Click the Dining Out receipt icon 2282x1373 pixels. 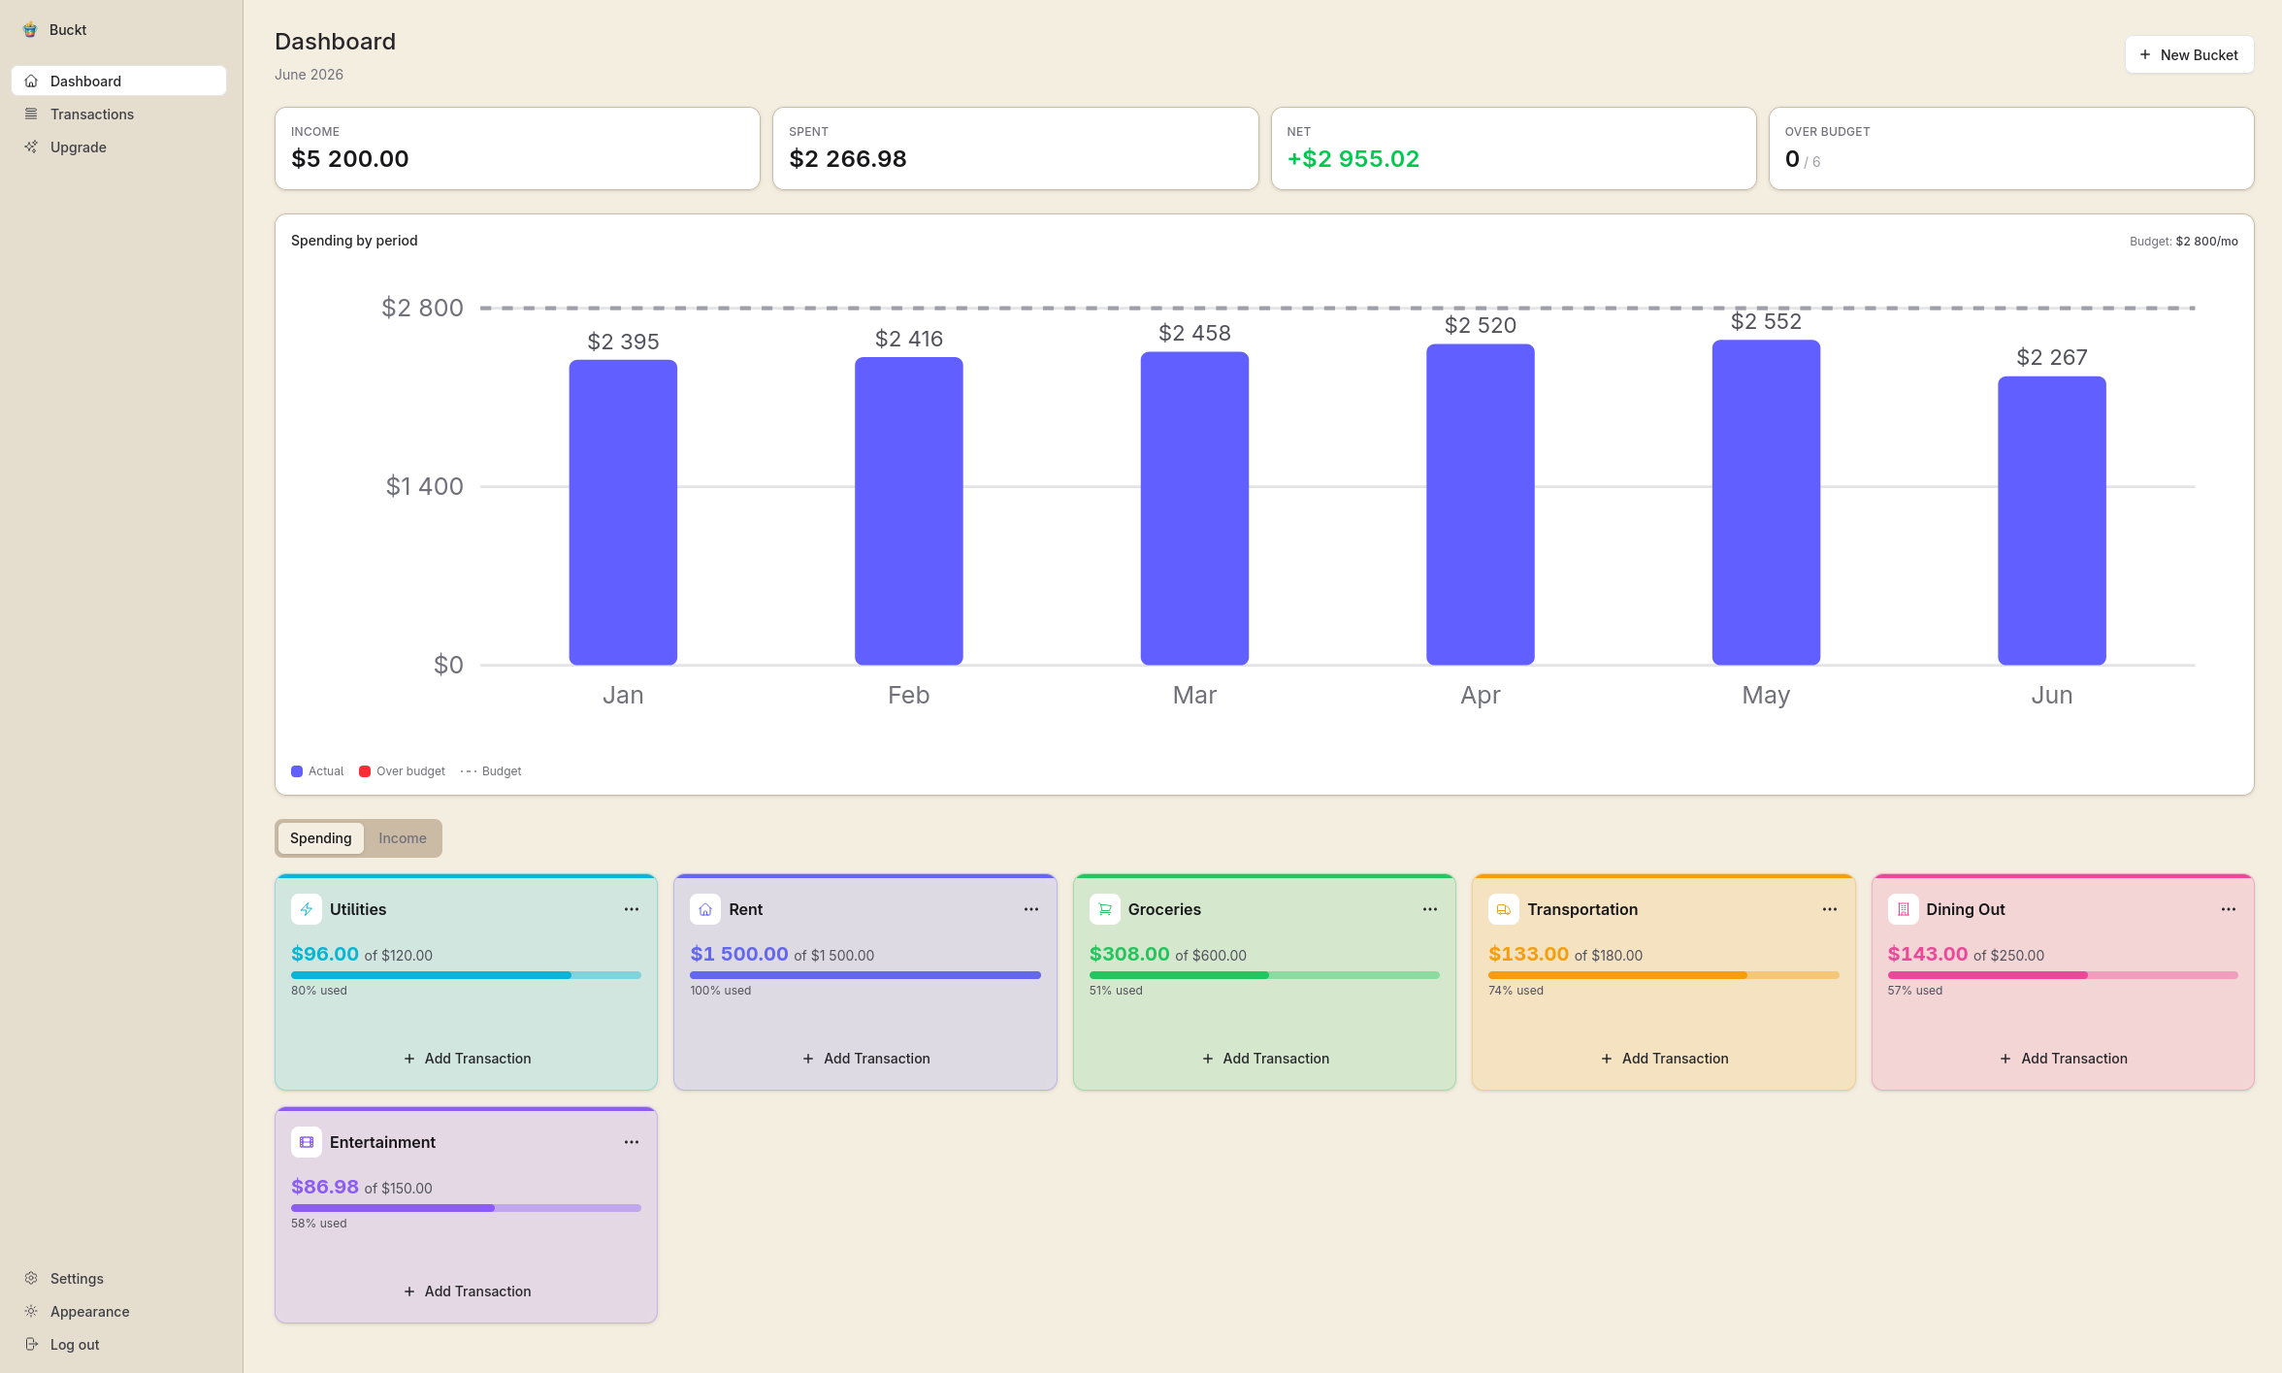tap(1904, 909)
